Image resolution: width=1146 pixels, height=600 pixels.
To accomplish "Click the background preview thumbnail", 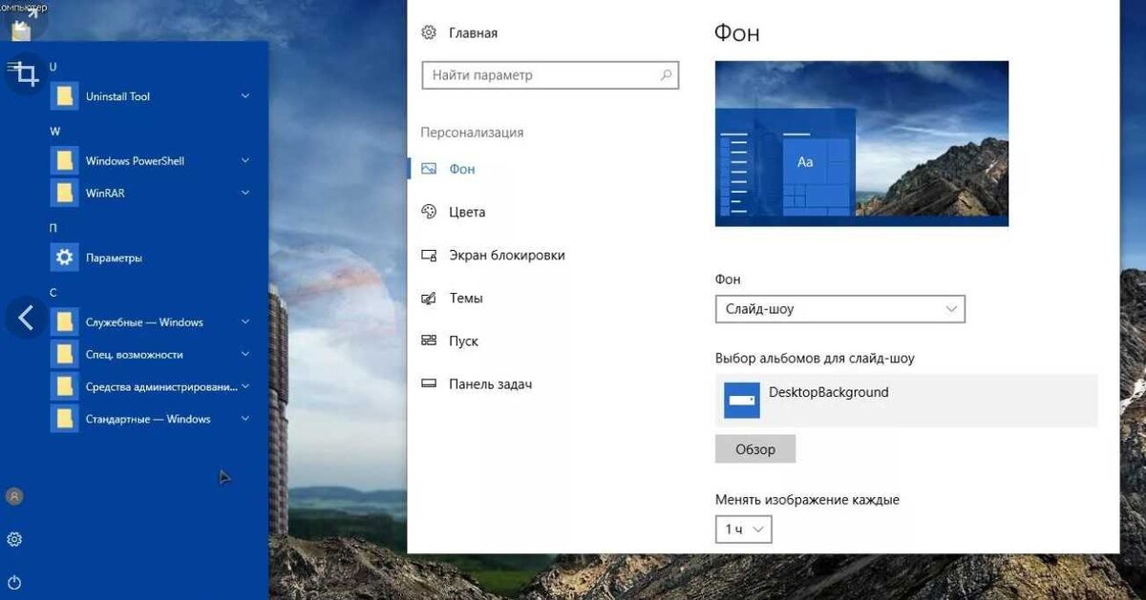I will coord(861,143).
